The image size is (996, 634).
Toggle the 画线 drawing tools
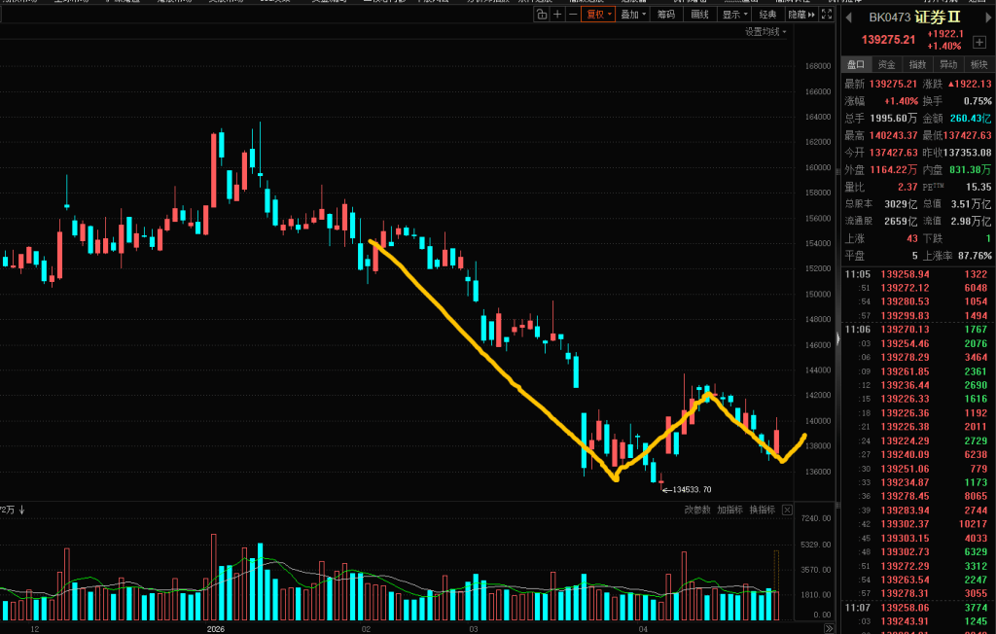point(699,15)
